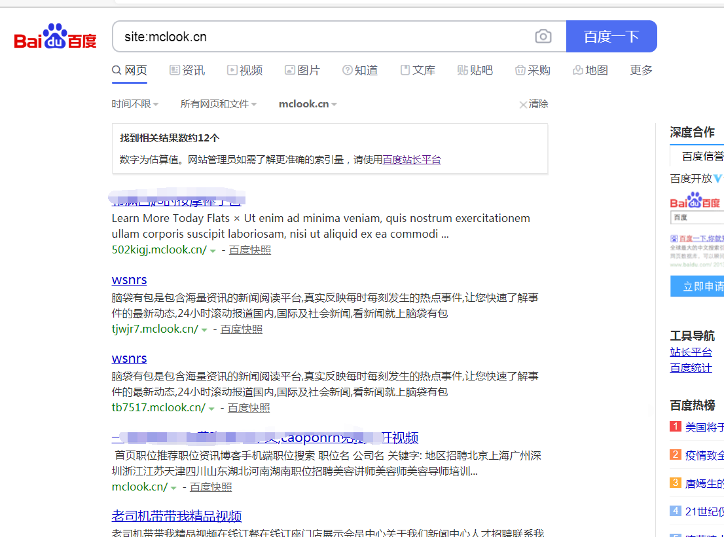Switch to the 资讯 tab

187,70
